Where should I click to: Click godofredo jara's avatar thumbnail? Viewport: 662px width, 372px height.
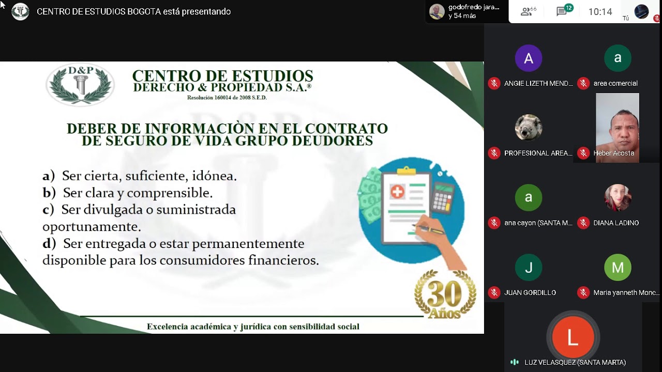[x=437, y=11]
